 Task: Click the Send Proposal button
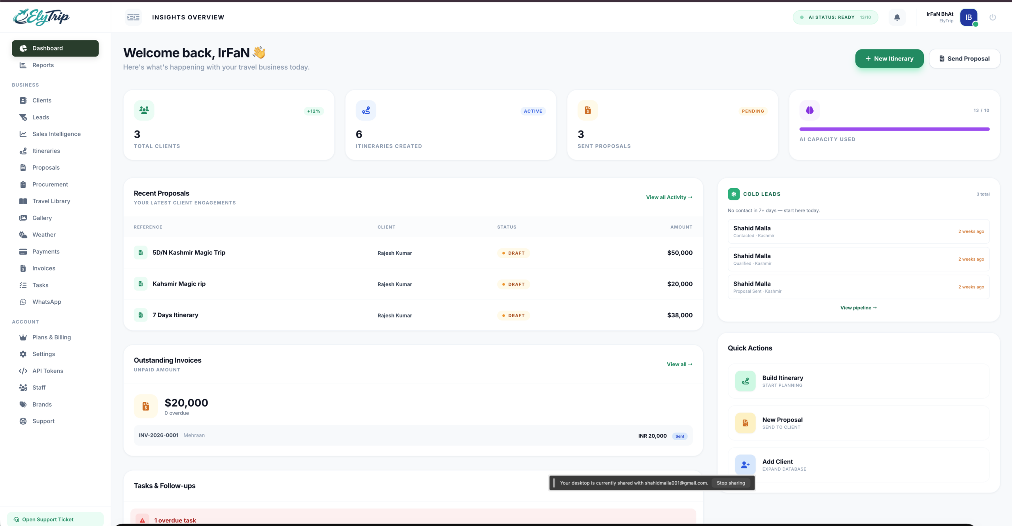click(x=965, y=59)
